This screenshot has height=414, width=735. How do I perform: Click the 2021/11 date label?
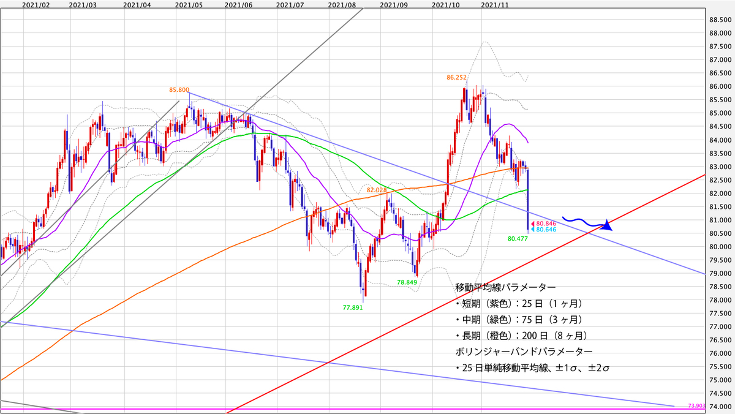click(495, 4)
